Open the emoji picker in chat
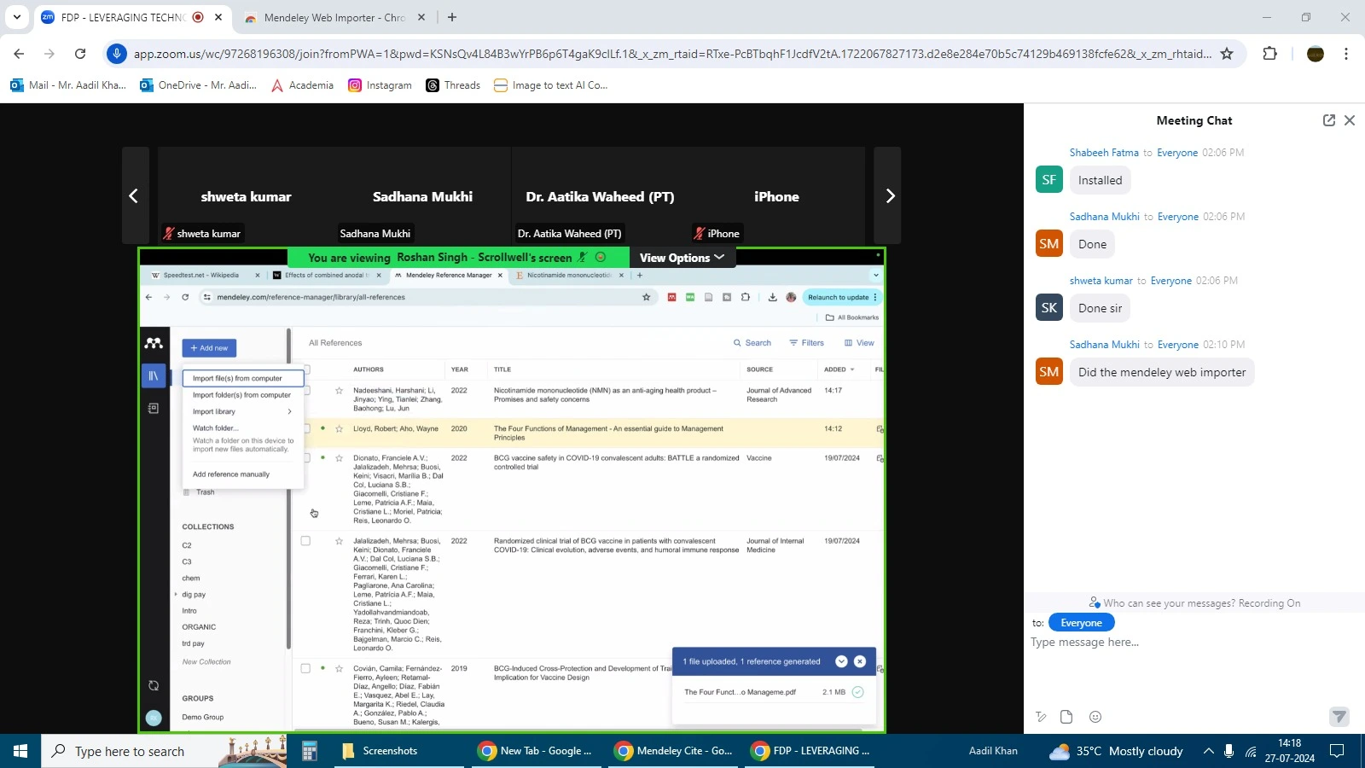Screen dimensions: 1365x768 tap(1095, 717)
